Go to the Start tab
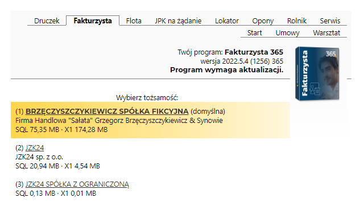 [x=254, y=33]
